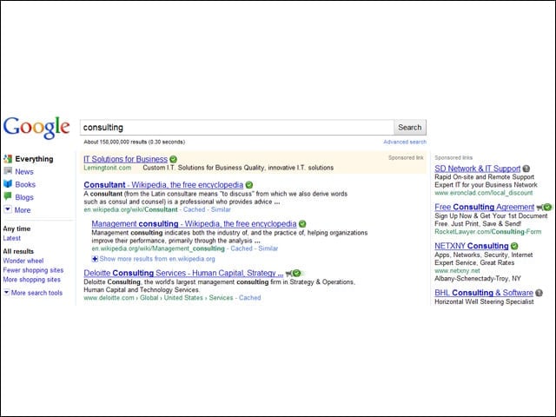Click green checkmark next to Management consulting result
The height and width of the screenshot is (417, 556).
click(302, 224)
